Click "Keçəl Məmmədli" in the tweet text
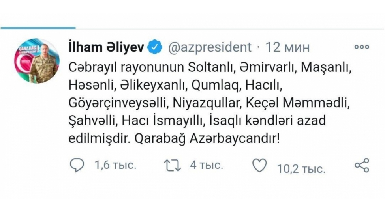Viewport: 385px width, 213px height. pyautogui.click(x=299, y=103)
